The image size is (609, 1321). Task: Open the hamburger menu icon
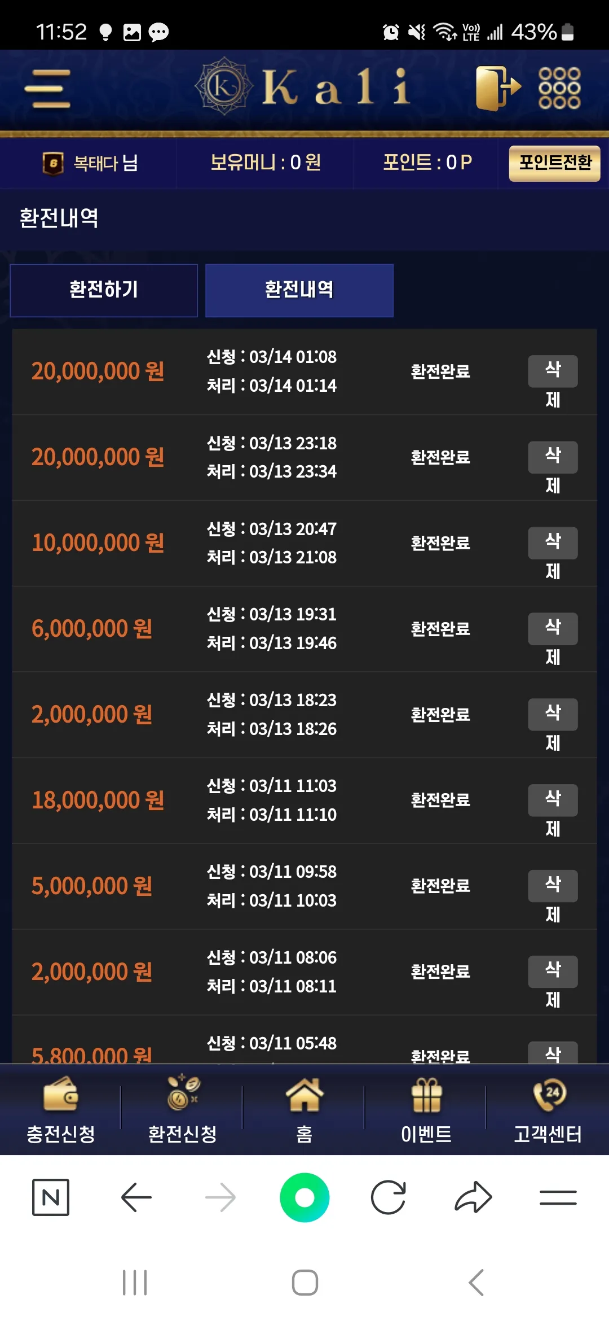[x=48, y=89]
